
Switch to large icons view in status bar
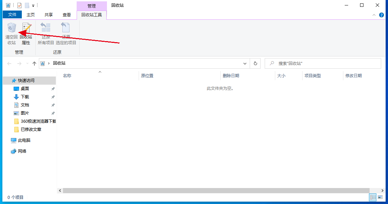point(381,197)
